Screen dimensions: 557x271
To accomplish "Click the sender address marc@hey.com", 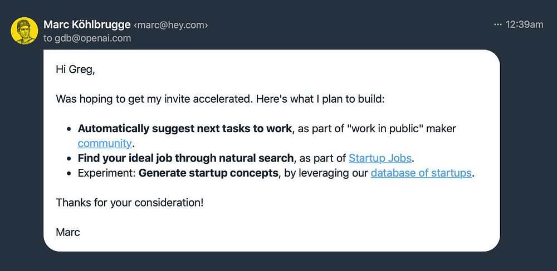I will (x=171, y=25).
